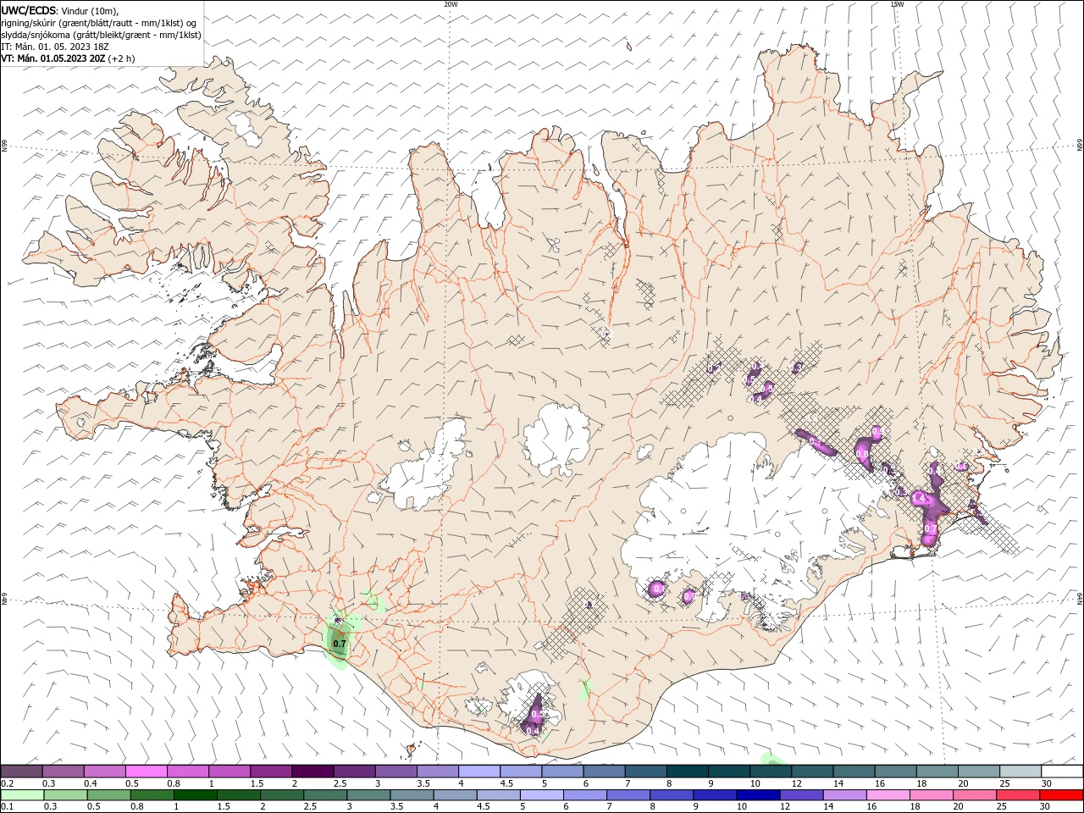Click the 'IT: Mán. 01. 05. 2023 18Z' line
The height and width of the screenshot is (813, 1084).
coord(54,47)
